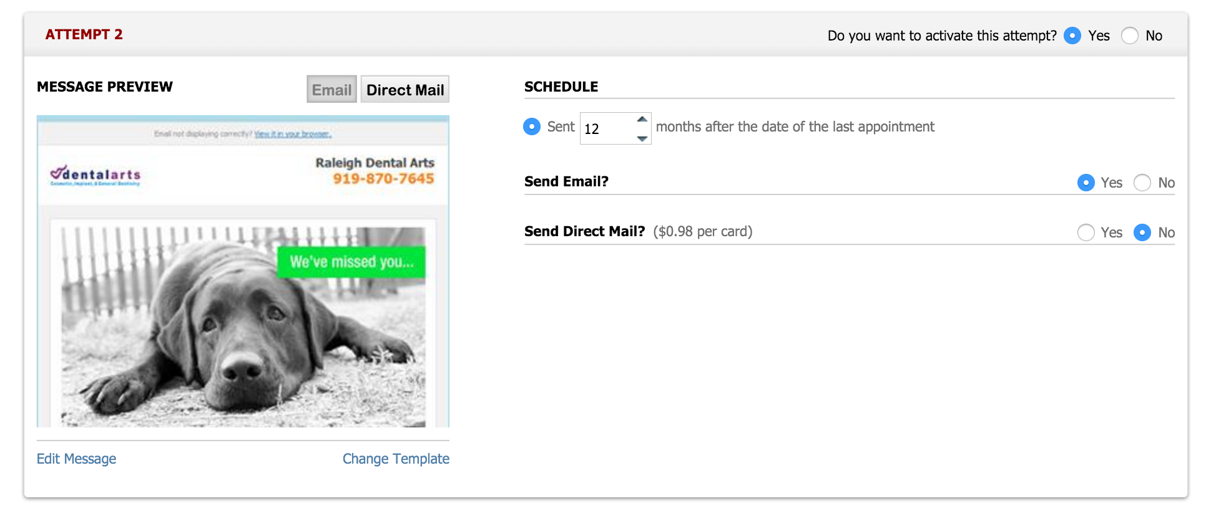Click the green "We've missed you..." banner
The height and width of the screenshot is (511, 1206).
(351, 262)
